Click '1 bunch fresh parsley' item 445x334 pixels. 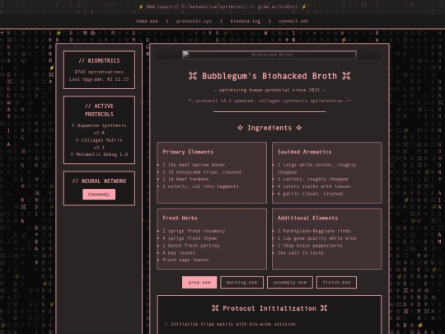(x=191, y=246)
